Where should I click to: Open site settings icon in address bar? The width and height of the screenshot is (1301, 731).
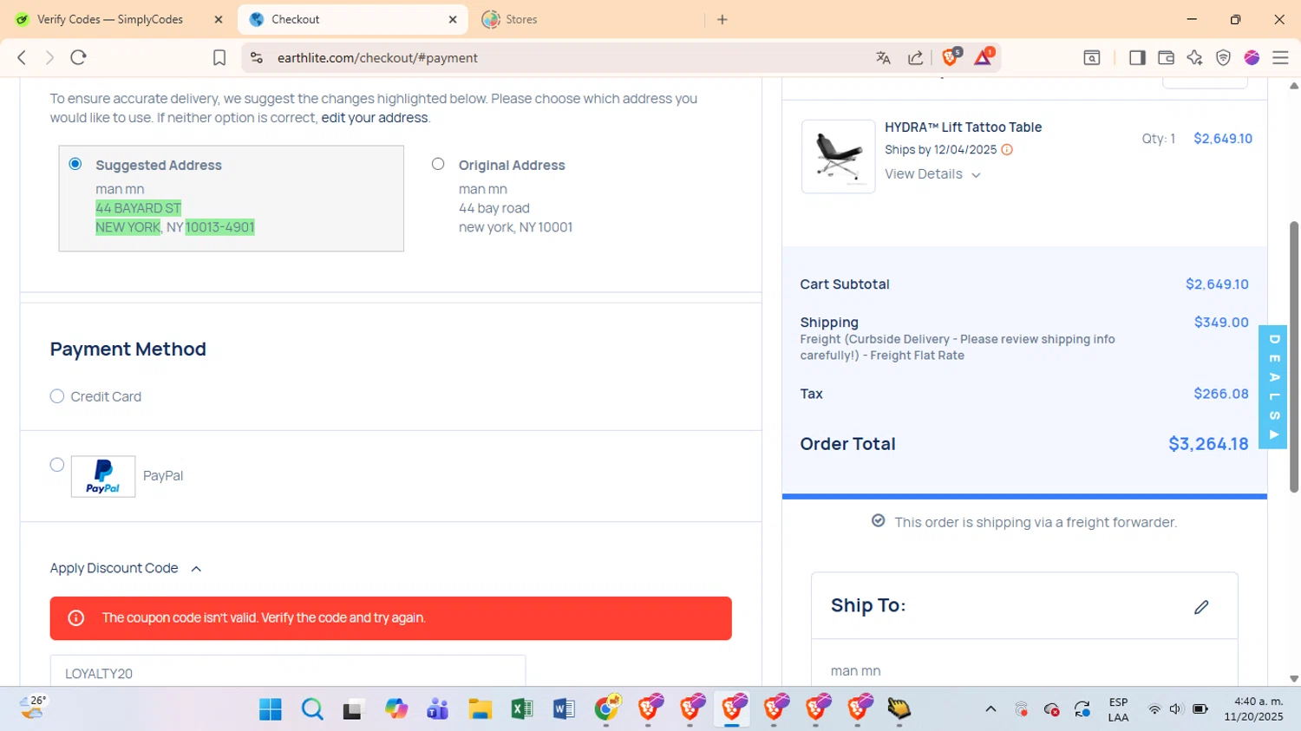(x=257, y=57)
